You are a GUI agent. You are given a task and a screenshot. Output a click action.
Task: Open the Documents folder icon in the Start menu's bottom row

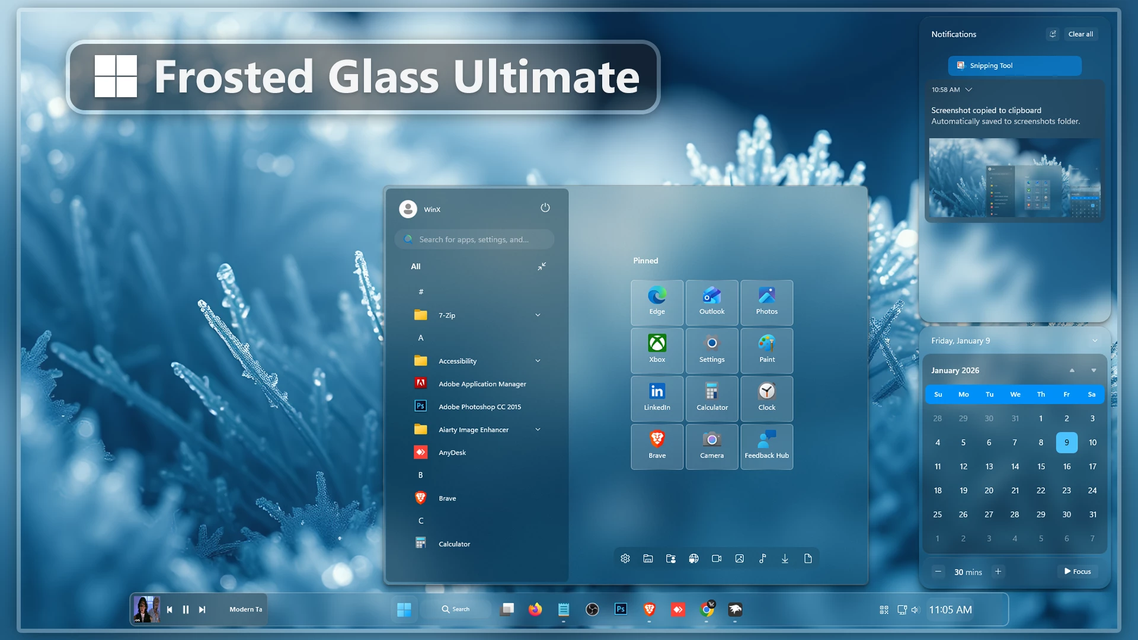coord(808,558)
